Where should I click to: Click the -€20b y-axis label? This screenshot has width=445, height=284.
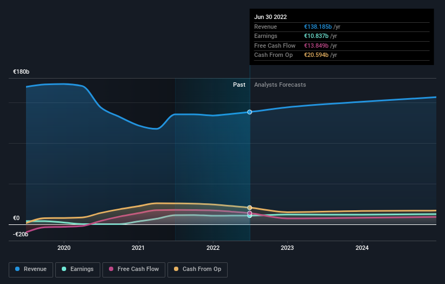click(21, 234)
